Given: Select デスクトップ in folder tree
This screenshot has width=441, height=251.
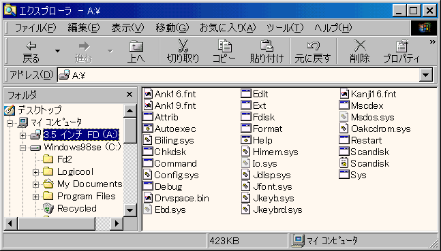Looking at the screenshot, I should click(x=40, y=110).
